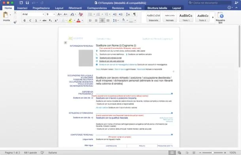The image size is (241, 155).
Task: Apply superscript formatting
Action: pyautogui.click(x=56, y=21)
